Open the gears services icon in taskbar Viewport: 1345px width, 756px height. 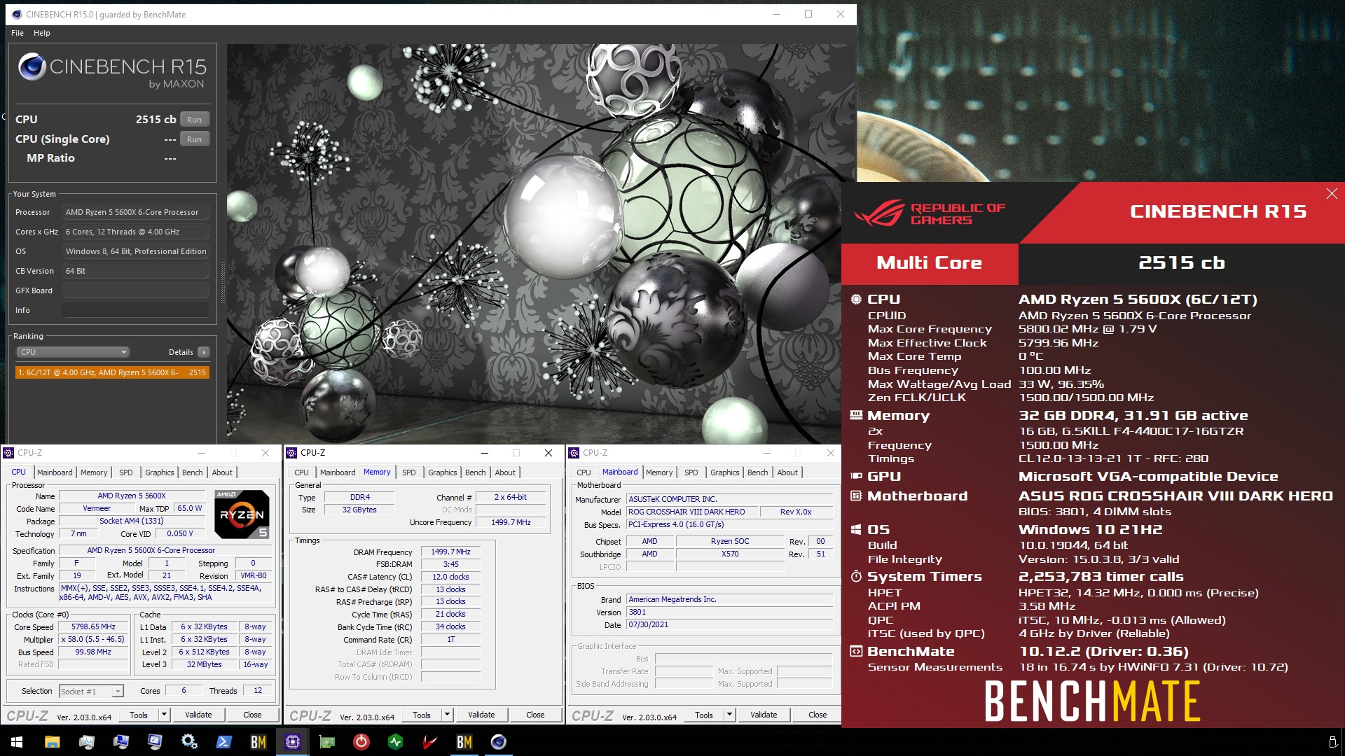(x=189, y=742)
